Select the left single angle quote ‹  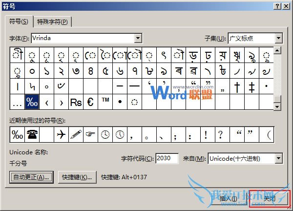(x=46, y=102)
